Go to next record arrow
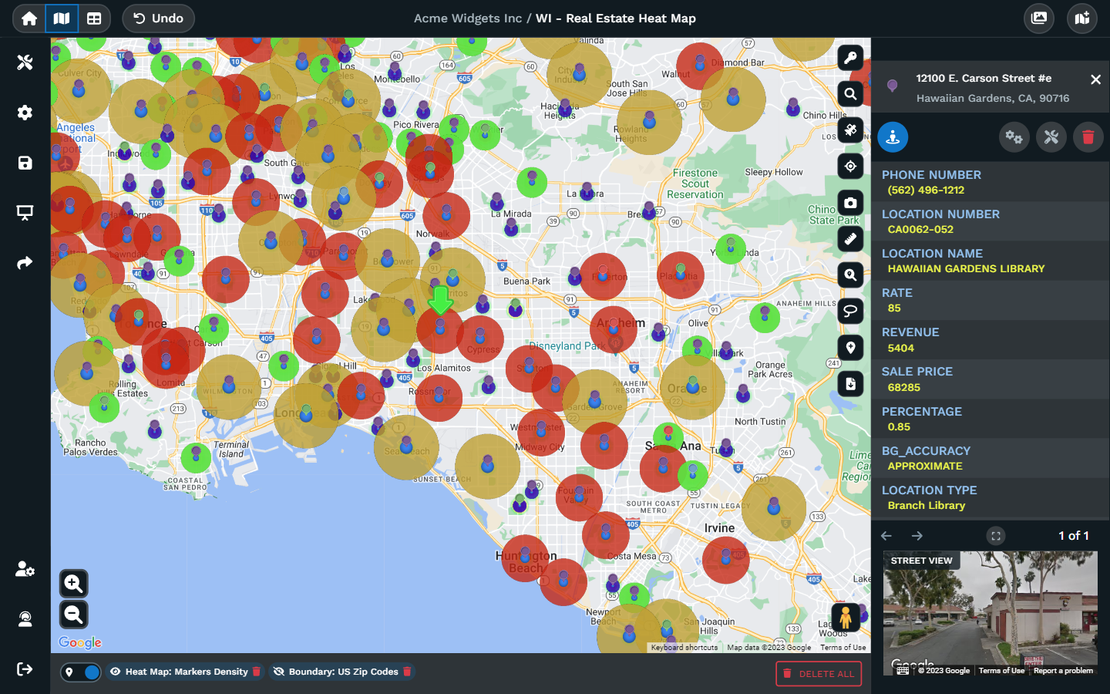 click(917, 536)
